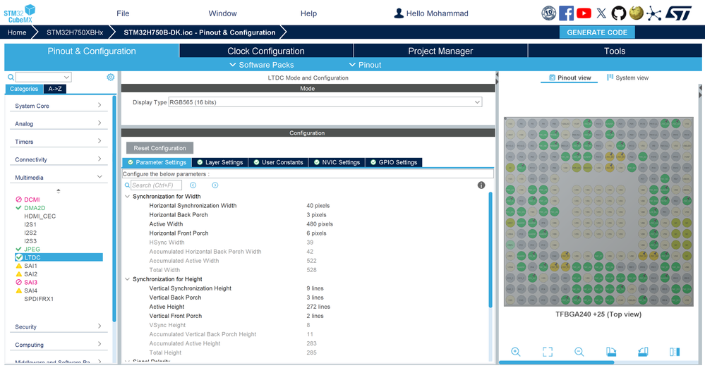Click the DCMI disabled status icon
Screen dimensions: 705x368
pos(18,200)
